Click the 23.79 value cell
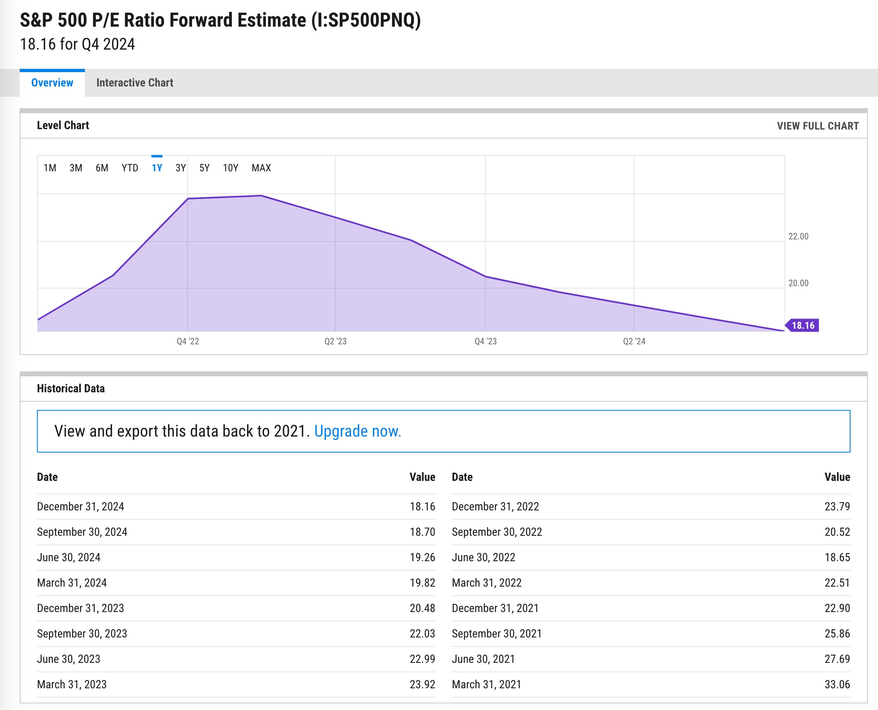The image size is (878, 710). click(x=837, y=507)
